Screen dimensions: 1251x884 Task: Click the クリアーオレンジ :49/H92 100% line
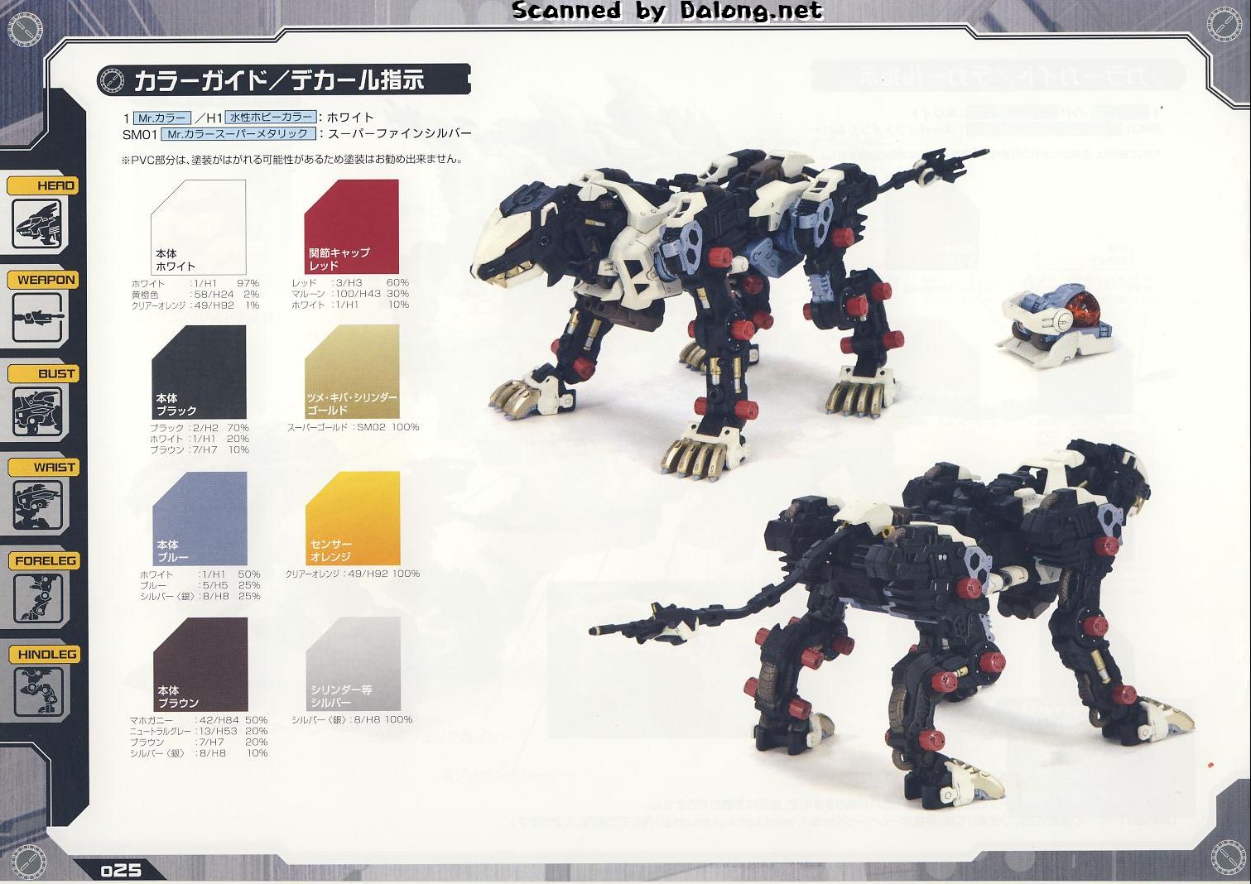[354, 573]
